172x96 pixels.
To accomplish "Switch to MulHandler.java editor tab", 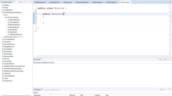I will point(97,2).
